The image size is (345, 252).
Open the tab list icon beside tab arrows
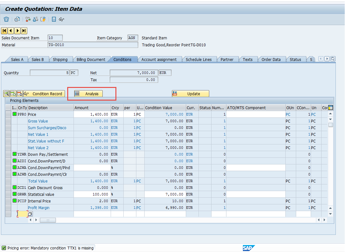pos(333,59)
